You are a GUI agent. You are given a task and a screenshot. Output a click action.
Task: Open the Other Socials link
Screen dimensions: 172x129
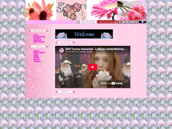(x=39, y=42)
